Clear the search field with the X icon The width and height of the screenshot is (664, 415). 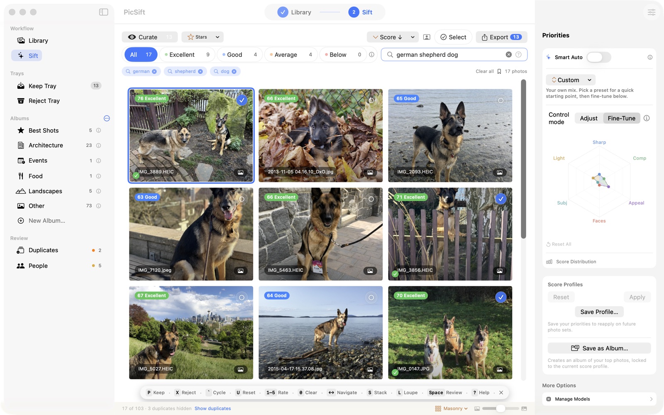(x=508, y=54)
